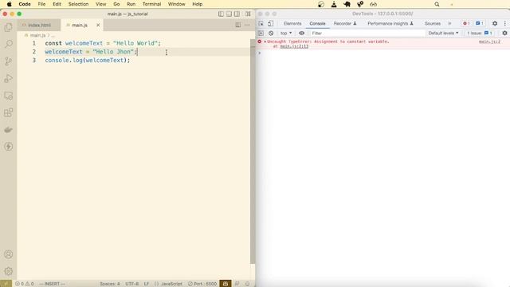
Task: Switch to the index.html editor tab
Action: pyautogui.click(x=39, y=25)
